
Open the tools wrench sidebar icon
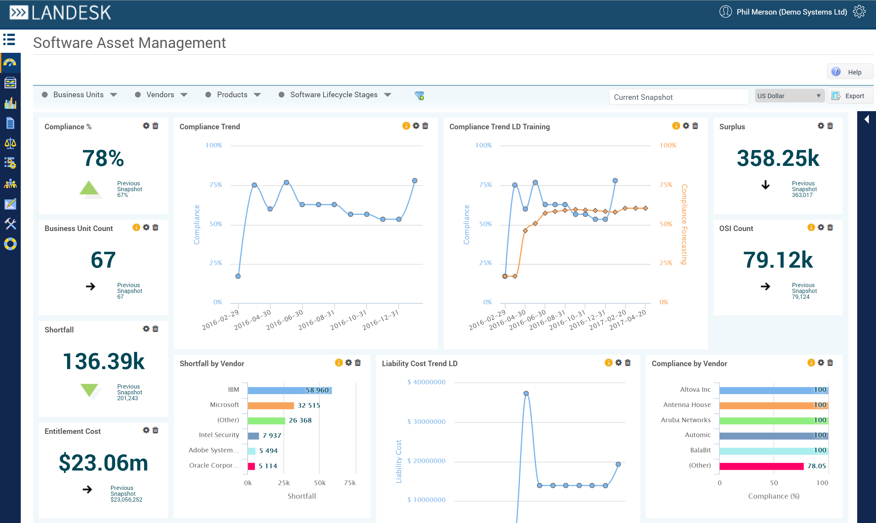pos(10,224)
